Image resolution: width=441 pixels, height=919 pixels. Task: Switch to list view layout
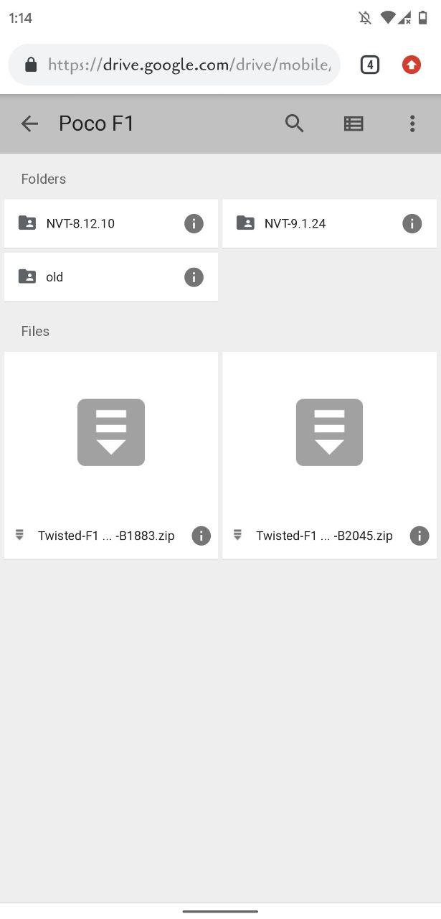pyautogui.click(x=354, y=123)
